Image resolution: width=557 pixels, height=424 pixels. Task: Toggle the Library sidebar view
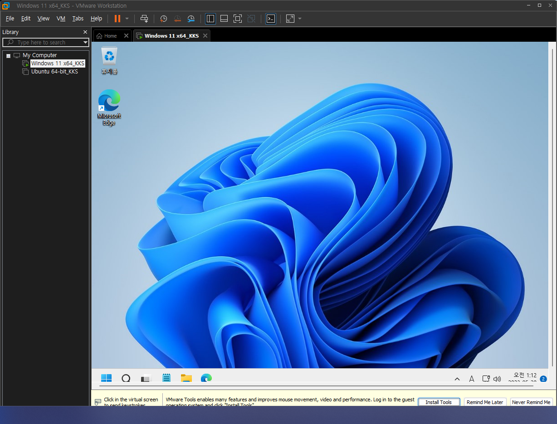[x=210, y=19]
